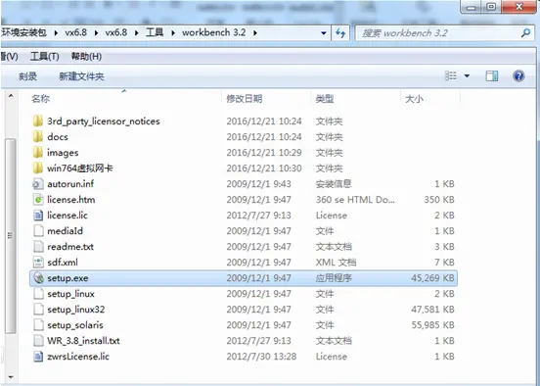
Task: Click the 45,269 KB size cell
Action: [x=432, y=278]
